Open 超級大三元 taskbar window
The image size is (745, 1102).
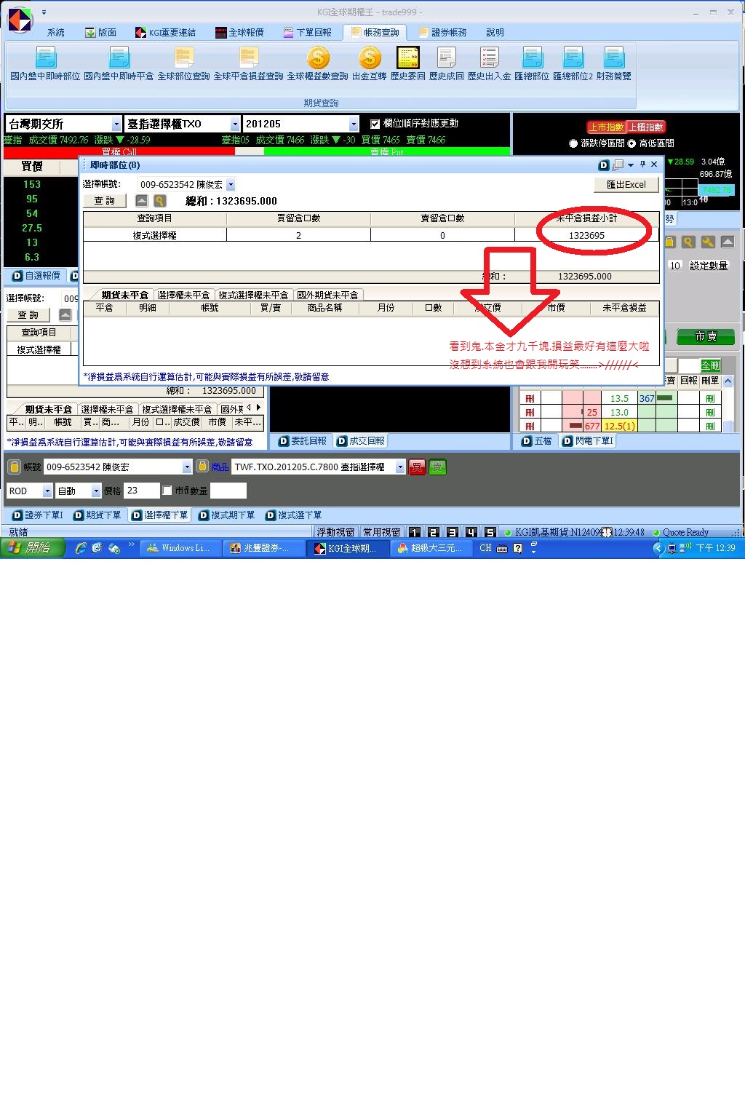tap(431, 548)
